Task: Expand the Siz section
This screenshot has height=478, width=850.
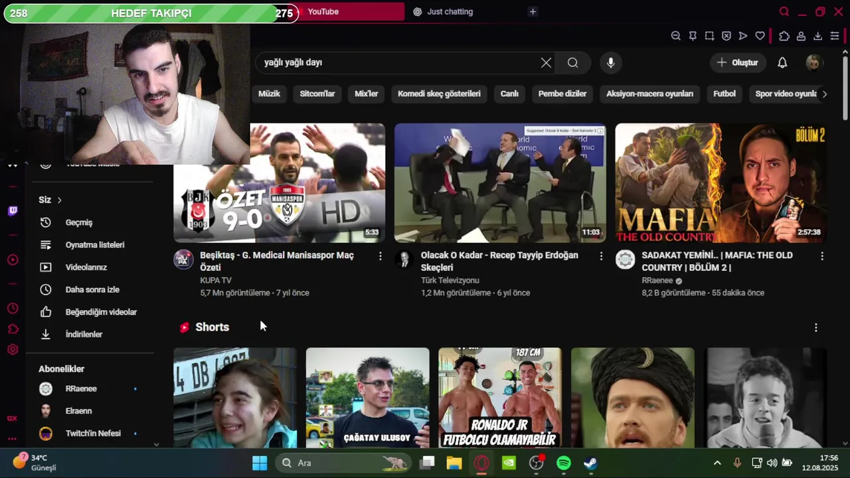Action: pos(50,200)
